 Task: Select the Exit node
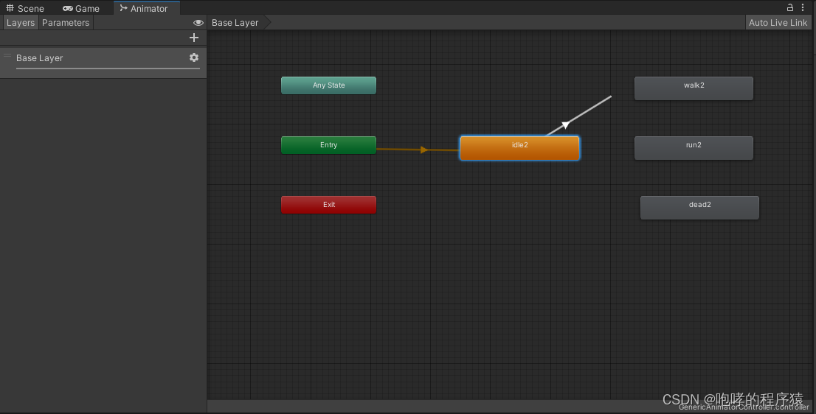(x=328, y=205)
